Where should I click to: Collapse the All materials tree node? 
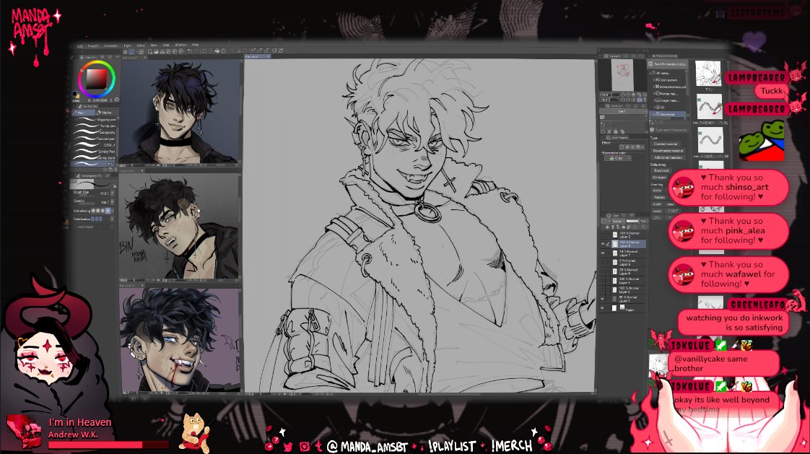tap(651, 74)
